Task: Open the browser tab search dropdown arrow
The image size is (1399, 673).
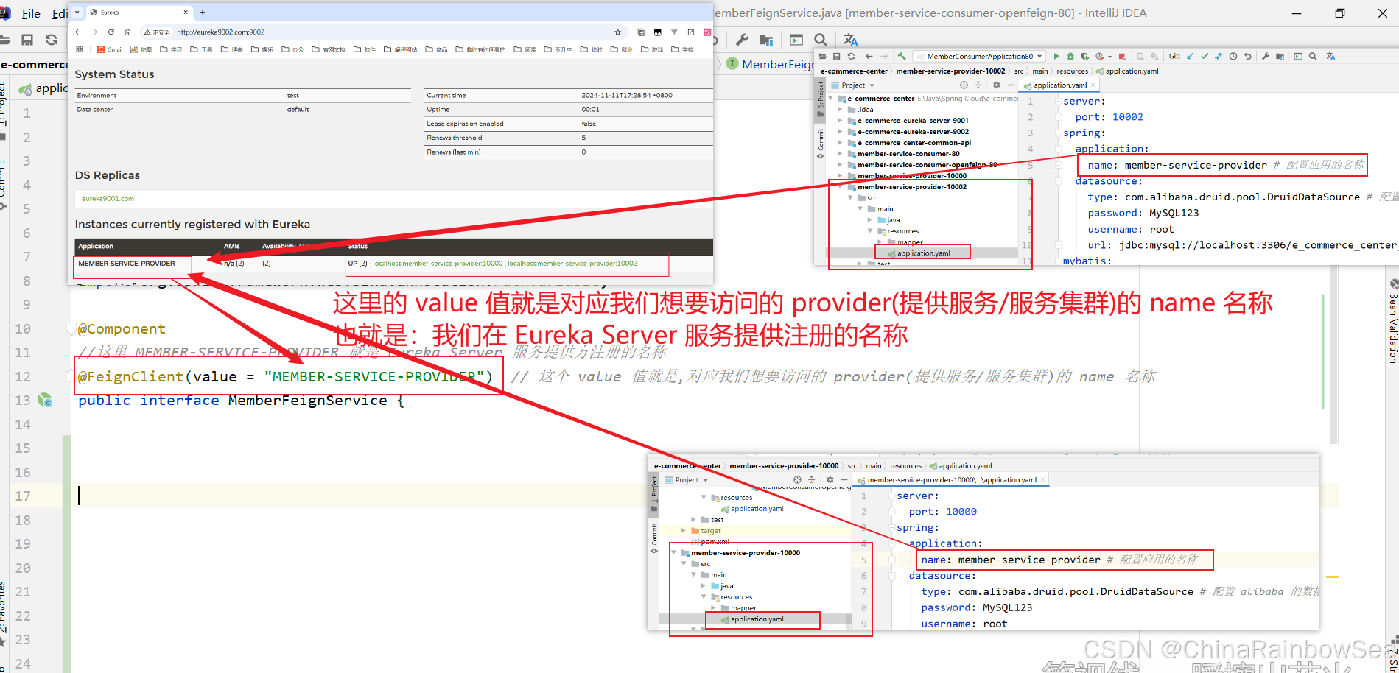Action: tap(77, 12)
